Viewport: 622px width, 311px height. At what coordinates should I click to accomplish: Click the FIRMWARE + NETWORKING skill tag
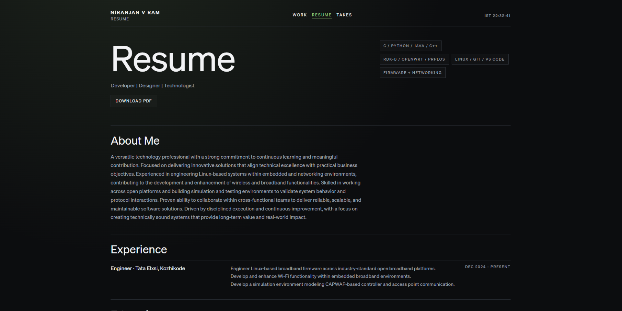pos(412,72)
